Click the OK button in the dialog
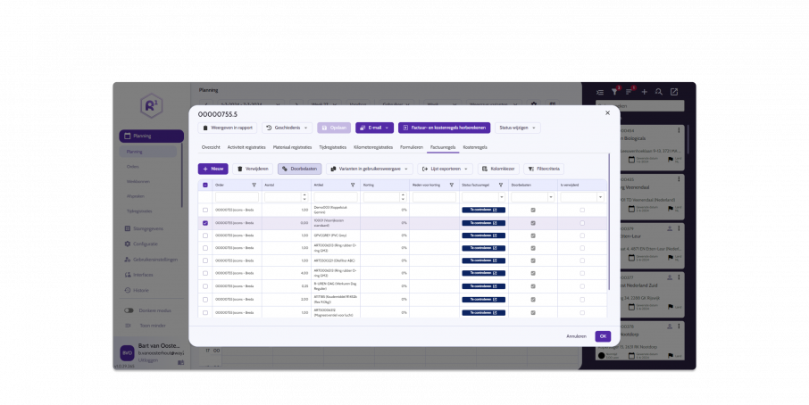 click(603, 336)
